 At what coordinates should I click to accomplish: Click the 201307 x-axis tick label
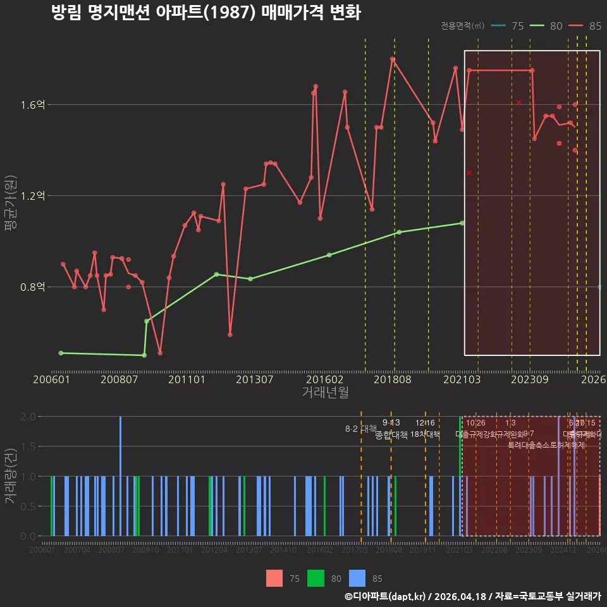(x=254, y=379)
